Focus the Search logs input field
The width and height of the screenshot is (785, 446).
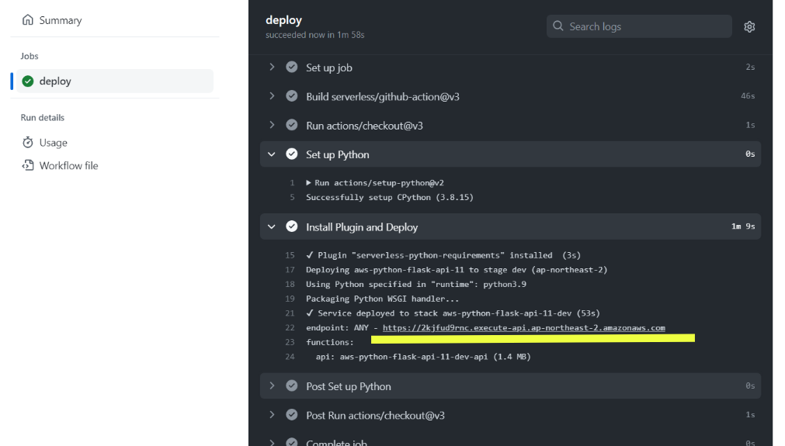639,26
